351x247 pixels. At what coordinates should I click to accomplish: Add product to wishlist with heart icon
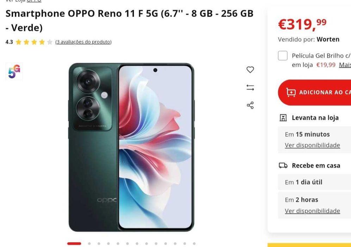[250, 70]
